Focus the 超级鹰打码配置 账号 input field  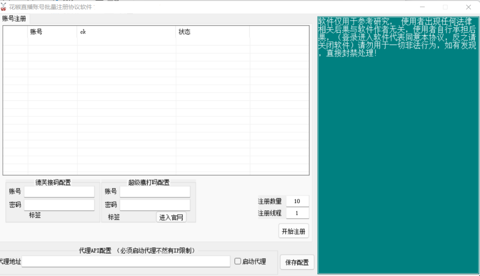tap(155, 192)
